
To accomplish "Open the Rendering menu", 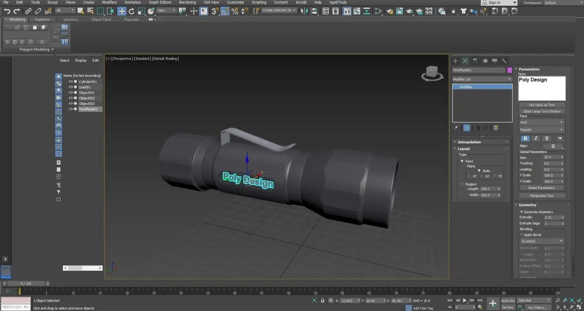I will point(187,2).
